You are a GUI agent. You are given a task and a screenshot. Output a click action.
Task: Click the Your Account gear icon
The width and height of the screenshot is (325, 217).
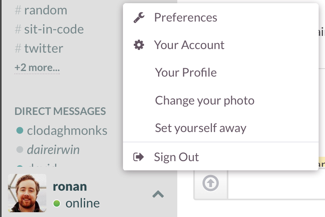(139, 45)
